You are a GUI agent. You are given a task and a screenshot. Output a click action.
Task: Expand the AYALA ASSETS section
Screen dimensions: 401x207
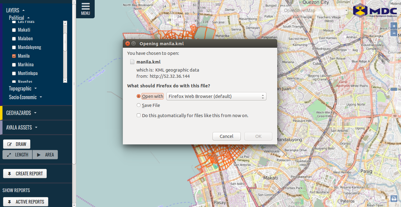click(x=22, y=127)
